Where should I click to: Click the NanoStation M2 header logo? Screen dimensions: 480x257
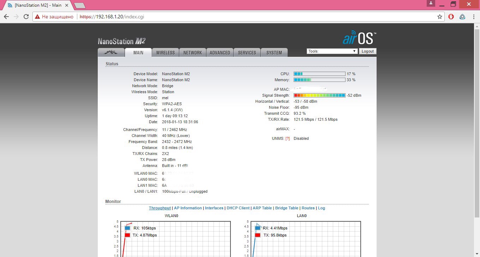tap(122, 41)
